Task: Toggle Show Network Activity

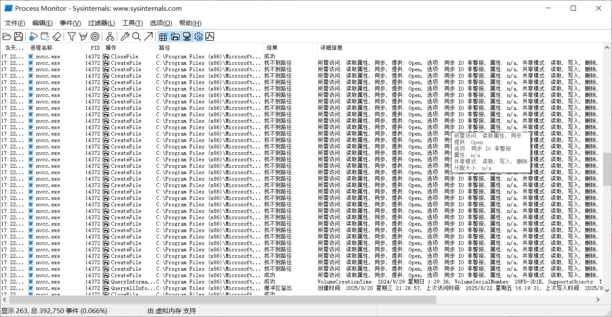Action: pos(187,36)
